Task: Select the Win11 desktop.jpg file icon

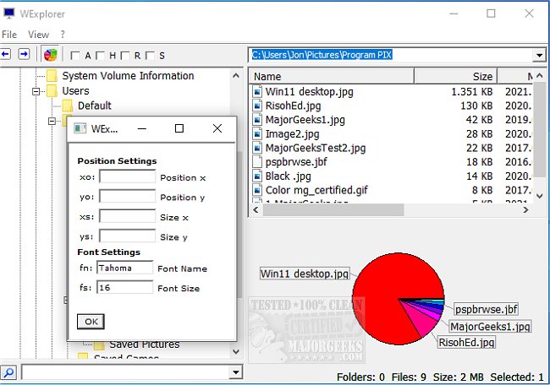Action: tap(257, 92)
